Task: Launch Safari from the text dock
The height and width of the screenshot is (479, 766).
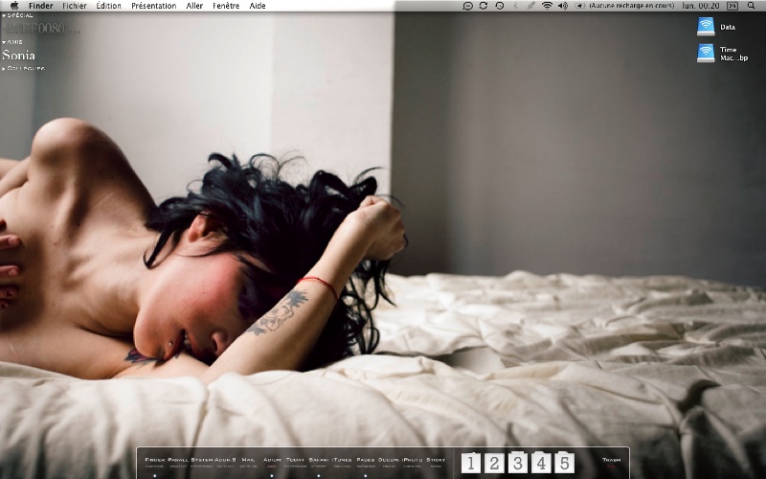Action: point(319,462)
